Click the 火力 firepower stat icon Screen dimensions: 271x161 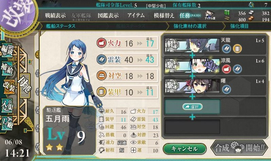tap(102, 43)
